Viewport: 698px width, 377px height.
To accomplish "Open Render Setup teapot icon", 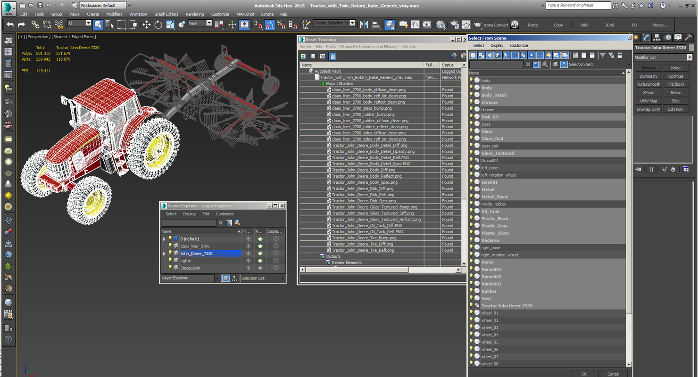I will (454, 25).
